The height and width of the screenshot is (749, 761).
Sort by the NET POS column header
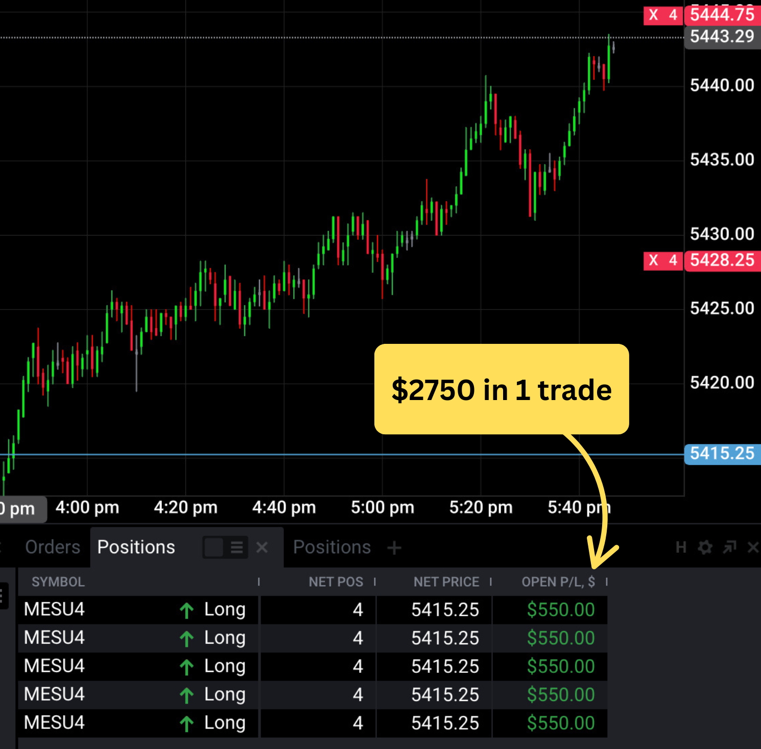(x=336, y=582)
